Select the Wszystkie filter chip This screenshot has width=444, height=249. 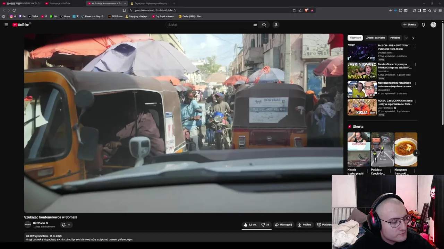click(355, 38)
